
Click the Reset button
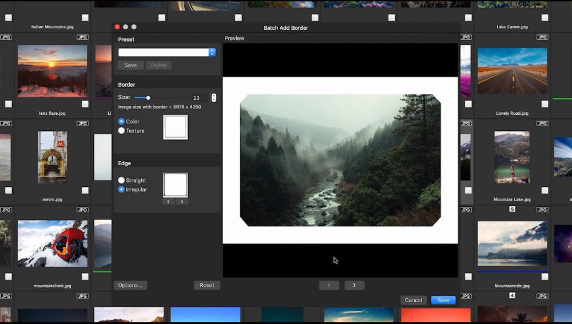[x=207, y=285]
